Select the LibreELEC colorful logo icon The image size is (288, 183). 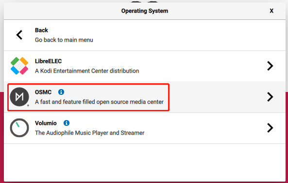(19, 66)
